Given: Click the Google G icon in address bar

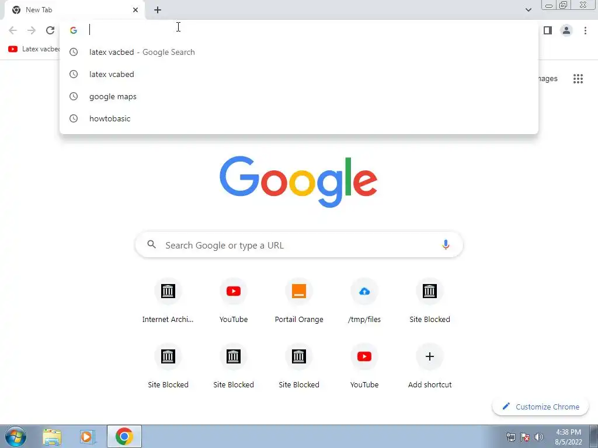Looking at the screenshot, I should (x=74, y=30).
